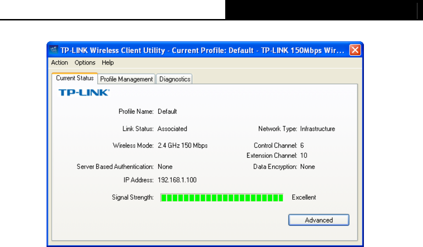Click the 'Signal Strength:' label
Image resolution: width=423 pixels, height=247 pixels.
coord(133,197)
